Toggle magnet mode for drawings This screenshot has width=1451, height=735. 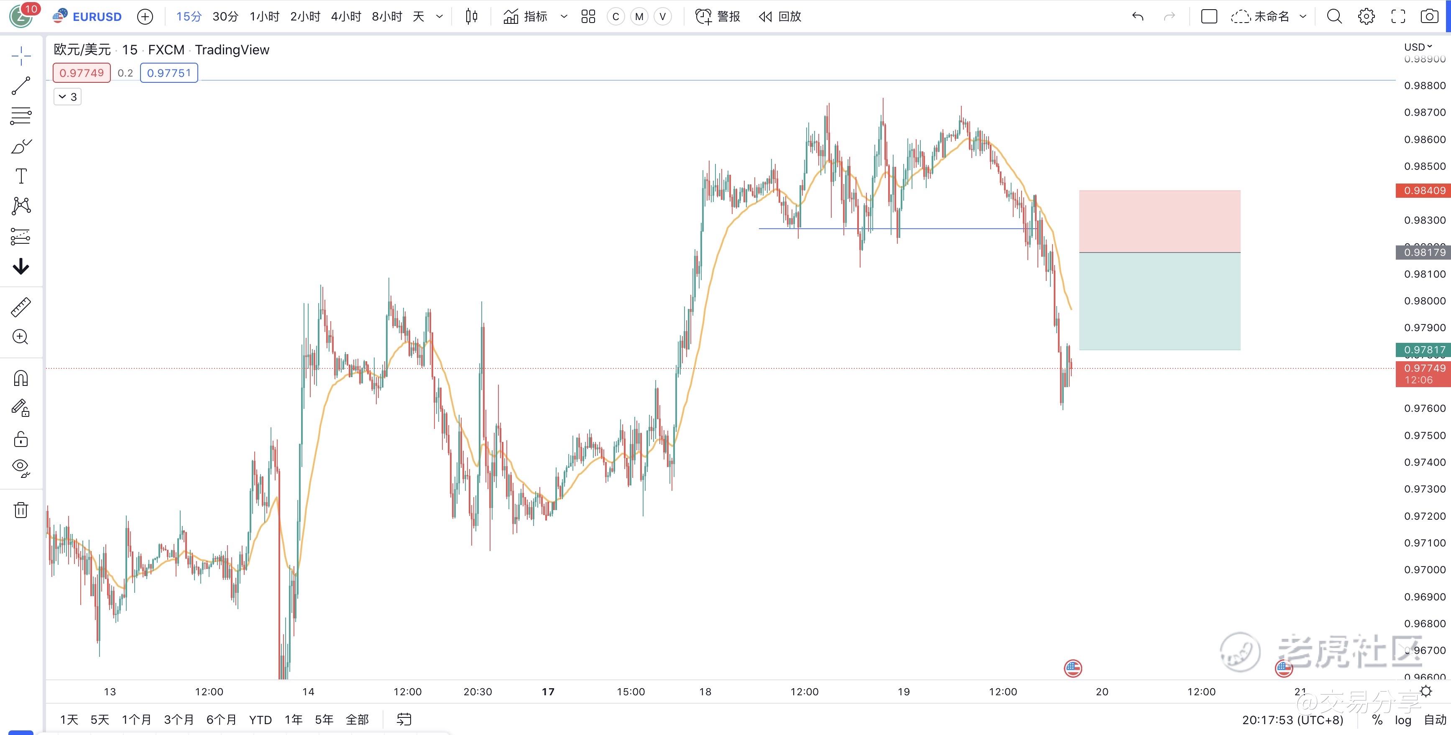21,378
